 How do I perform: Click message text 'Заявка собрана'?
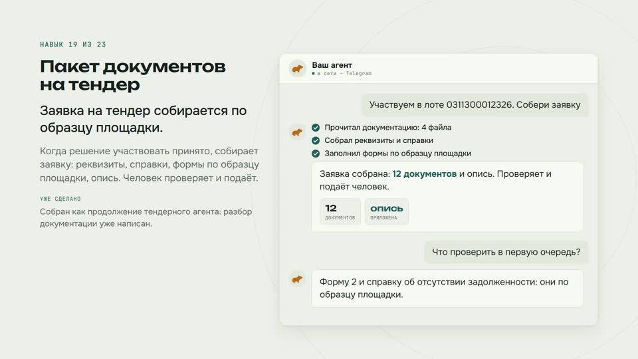[x=435, y=180]
